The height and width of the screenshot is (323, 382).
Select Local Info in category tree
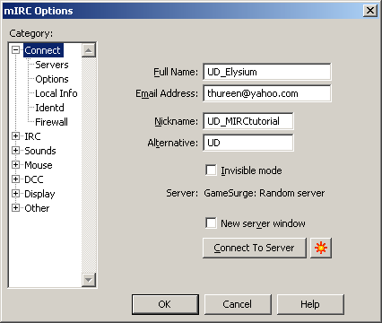56,93
